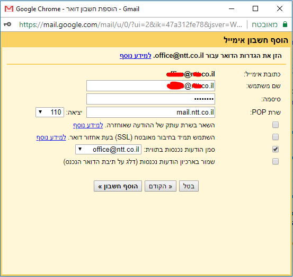Viewport: 293px width, 277px height.
Task: Close the Gmail add-account window
Action: click(280, 9)
